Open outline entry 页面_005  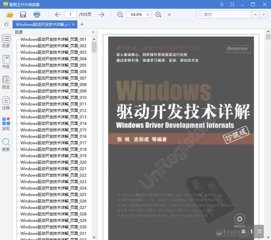click(x=53, y=65)
